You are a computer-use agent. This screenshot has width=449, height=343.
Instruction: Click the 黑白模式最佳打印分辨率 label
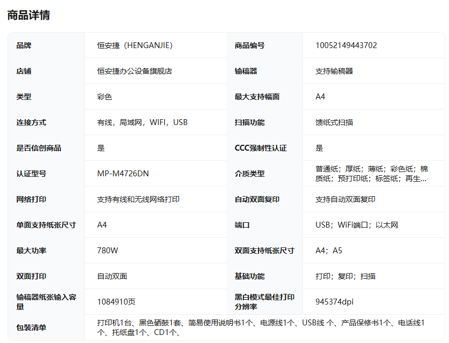coord(264,302)
